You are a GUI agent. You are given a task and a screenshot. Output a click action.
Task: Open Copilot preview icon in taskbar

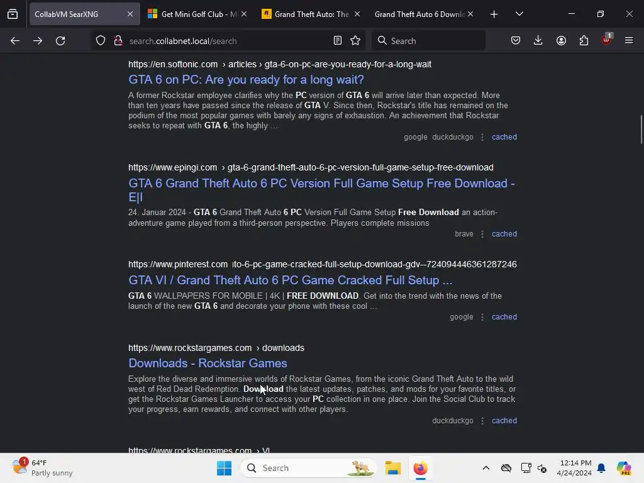624,468
